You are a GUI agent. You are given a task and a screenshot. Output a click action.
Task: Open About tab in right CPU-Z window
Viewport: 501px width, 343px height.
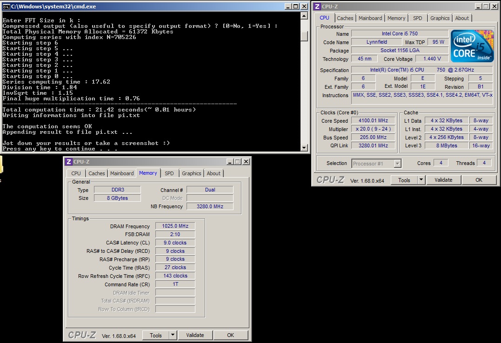[x=462, y=18]
